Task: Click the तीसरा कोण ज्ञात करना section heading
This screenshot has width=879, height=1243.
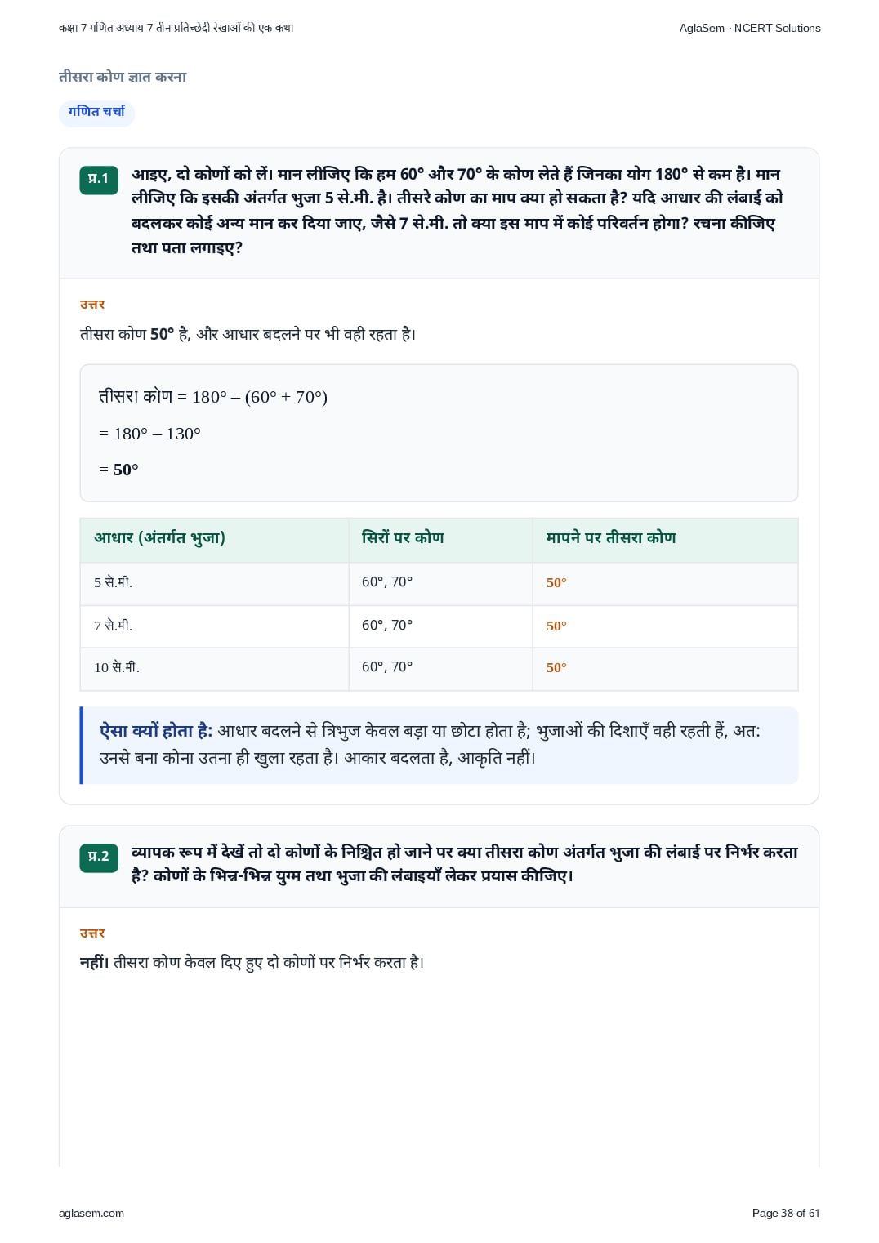Action: coord(123,77)
